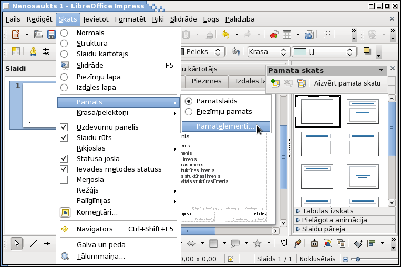The height and width of the screenshot is (267, 401).
Task: Click the From file image icon
Action: click(327, 243)
